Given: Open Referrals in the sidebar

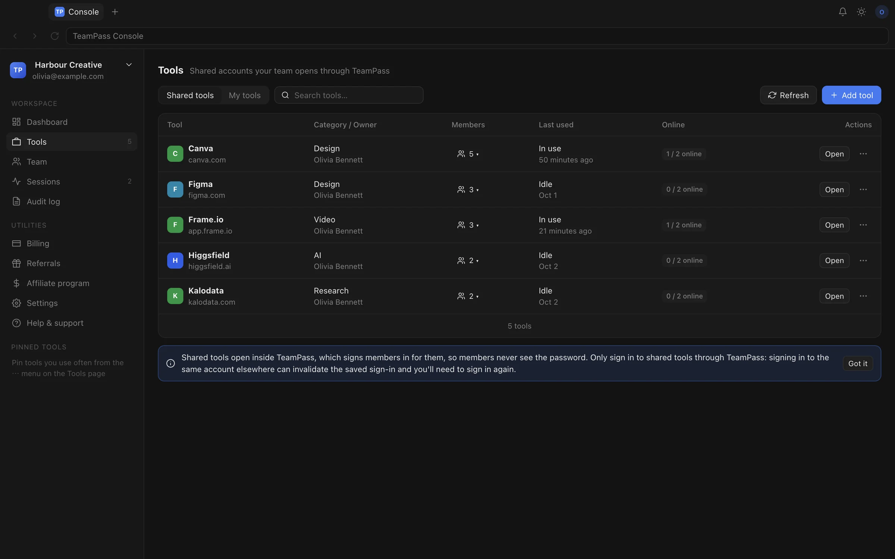Looking at the screenshot, I should pos(72,263).
